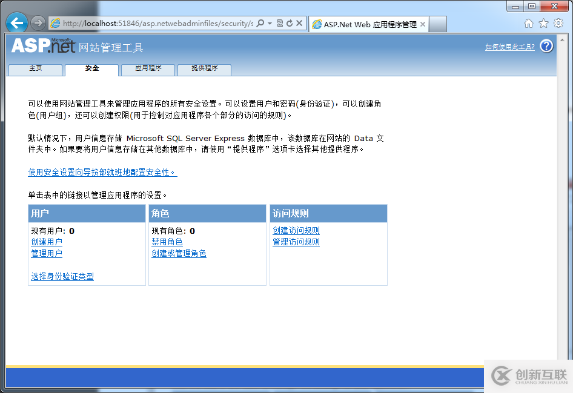Click the browser Forward arrow button
The image size is (573, 393).
click(x=38, y=23)
